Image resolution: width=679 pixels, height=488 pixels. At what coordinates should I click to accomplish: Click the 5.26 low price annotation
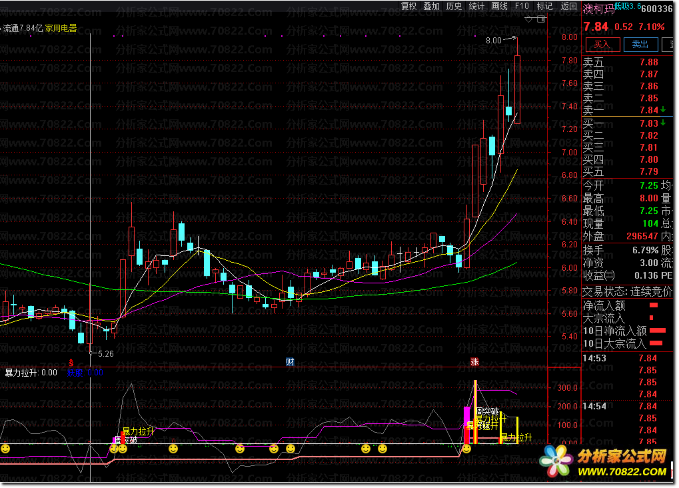[106, 354]
